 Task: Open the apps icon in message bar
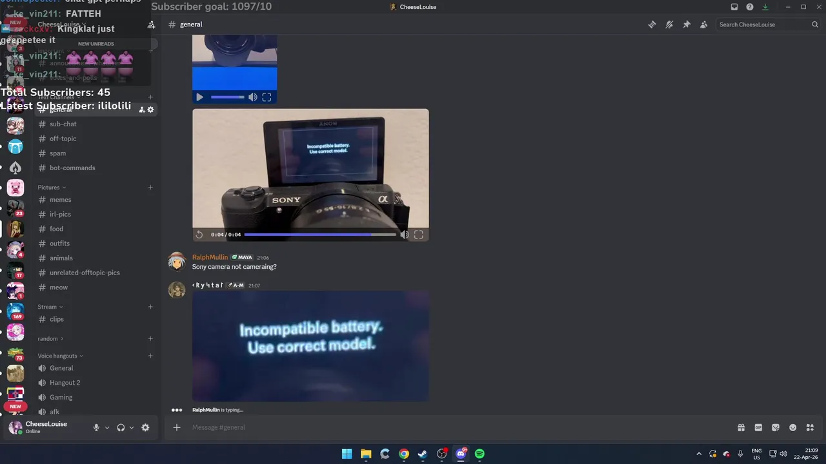810,427
